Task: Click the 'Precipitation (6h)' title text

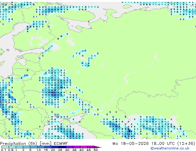Action: [19, 144]
